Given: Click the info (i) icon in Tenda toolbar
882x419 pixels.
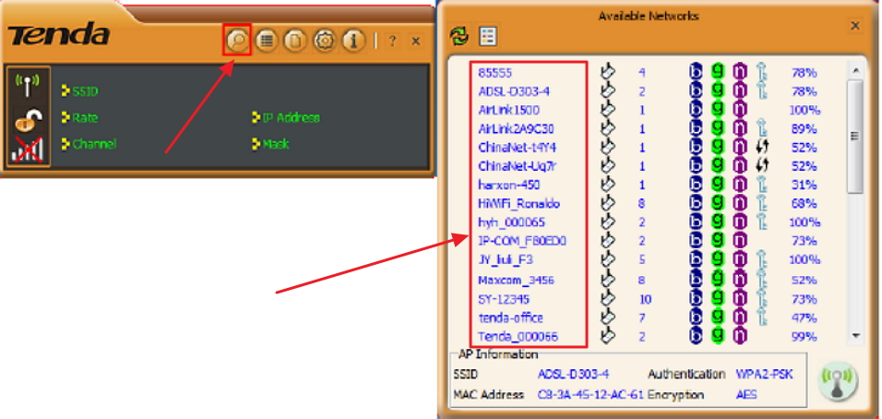Looking at the screenshot, I should pyautogui.click(x=353, y=41).
